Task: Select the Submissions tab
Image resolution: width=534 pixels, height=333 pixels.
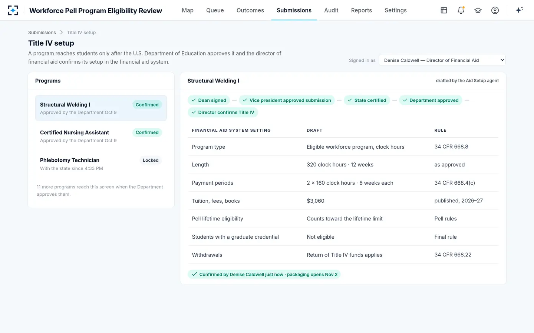Action: [x=294, y=10]
